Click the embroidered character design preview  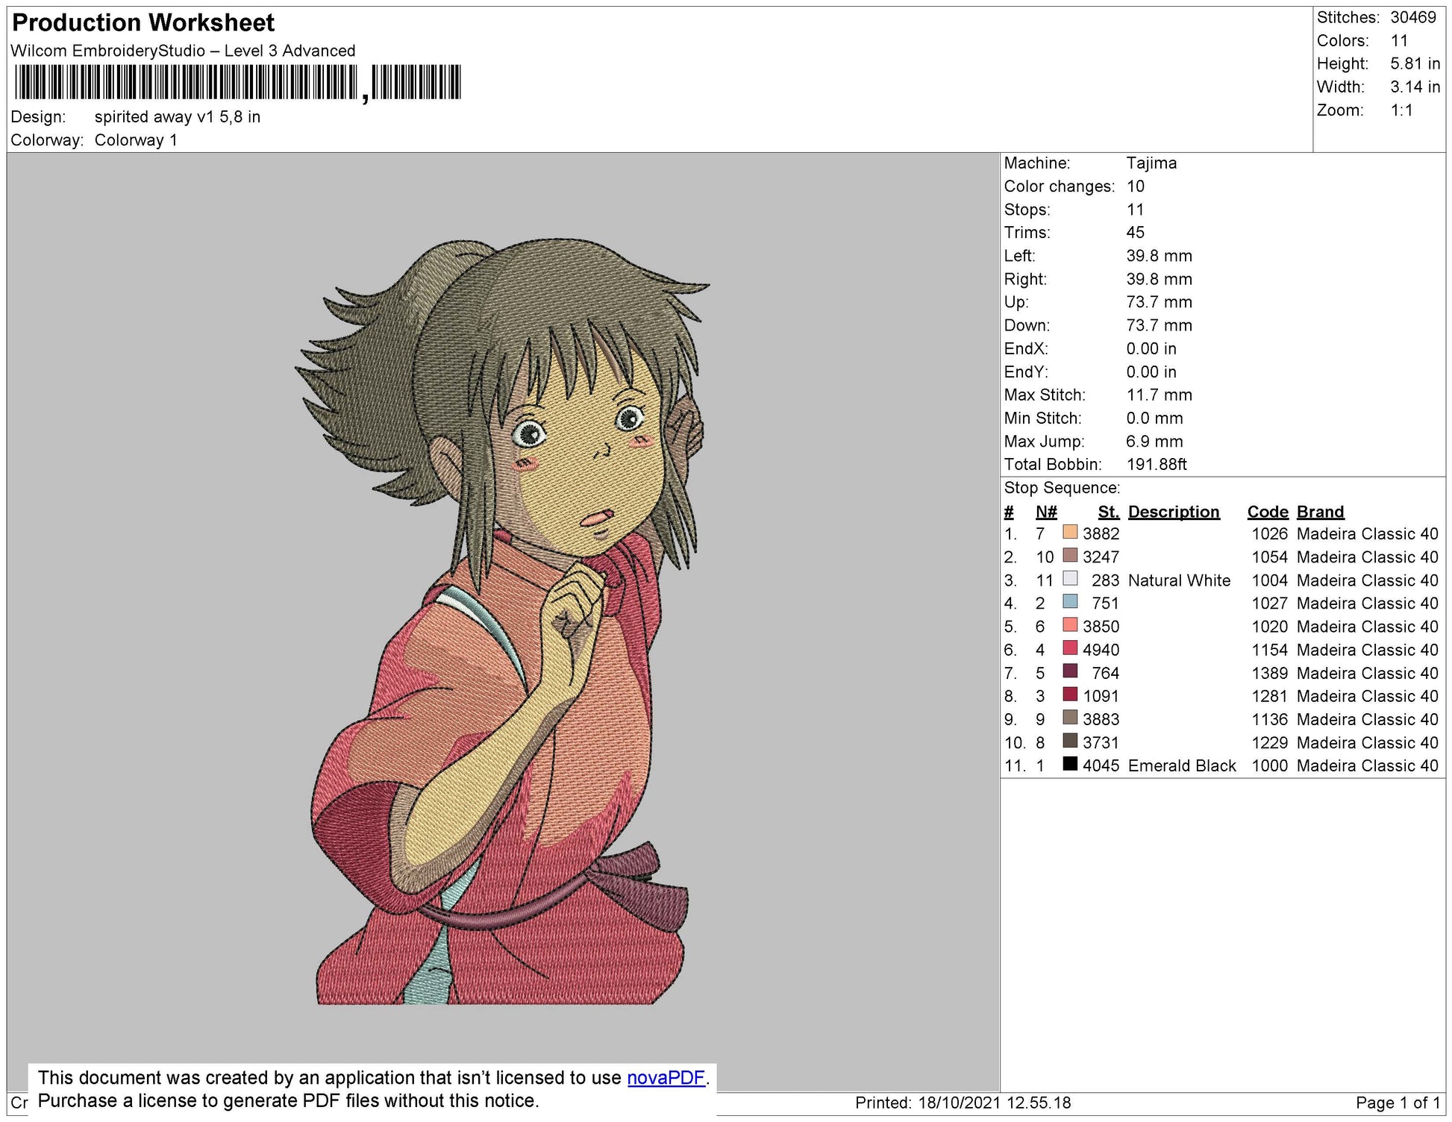click(502, 621)
